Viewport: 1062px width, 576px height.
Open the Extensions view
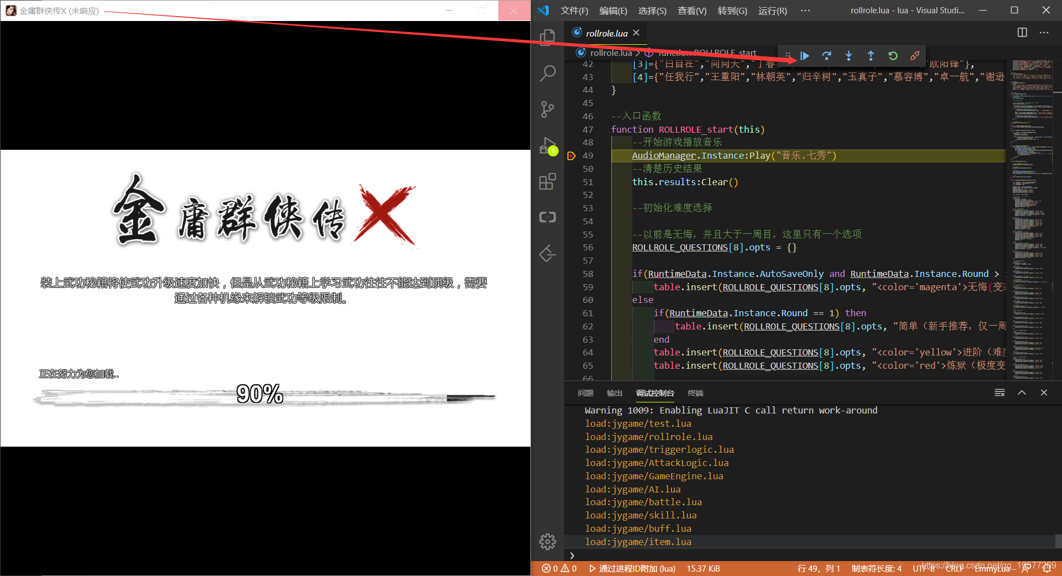[548, 181]
